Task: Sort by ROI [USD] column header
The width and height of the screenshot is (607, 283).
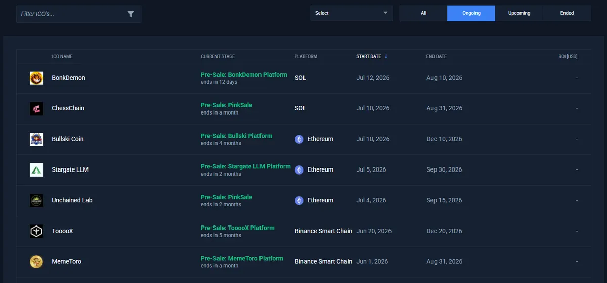Action: pos(568,56)
